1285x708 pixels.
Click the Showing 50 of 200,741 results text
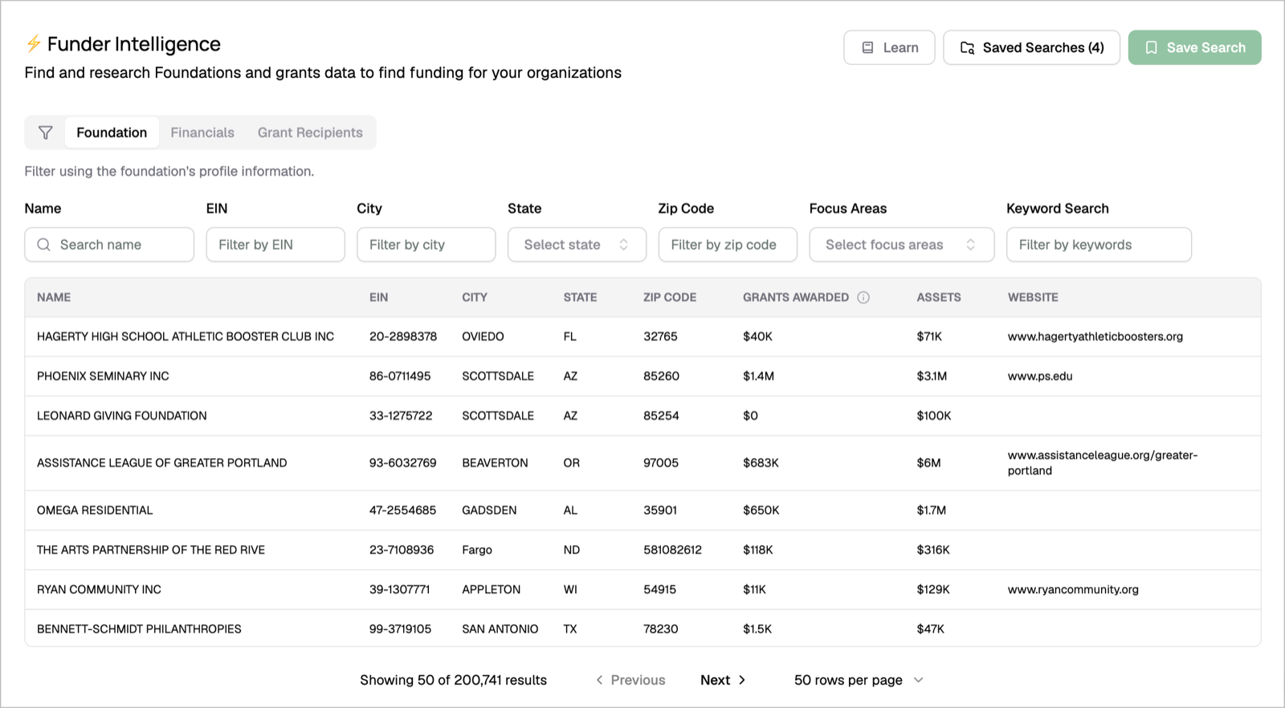point(453,680)
